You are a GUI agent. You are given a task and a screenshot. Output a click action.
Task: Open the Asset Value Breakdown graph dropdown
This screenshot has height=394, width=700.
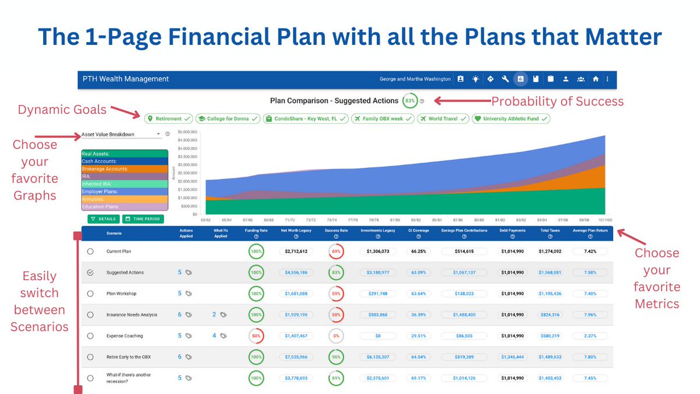pos(121,134)
